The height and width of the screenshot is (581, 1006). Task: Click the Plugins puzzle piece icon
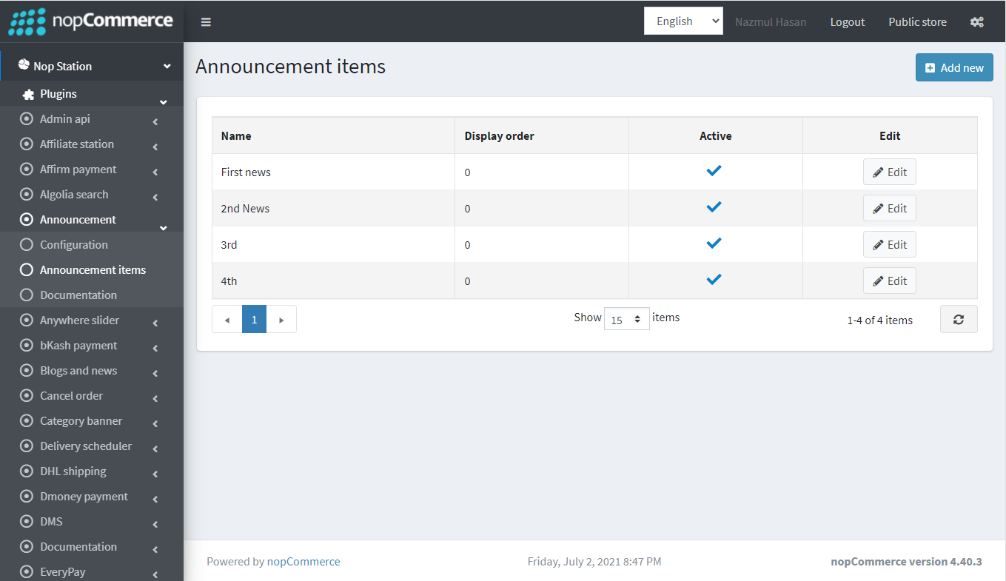click(28, 94)
